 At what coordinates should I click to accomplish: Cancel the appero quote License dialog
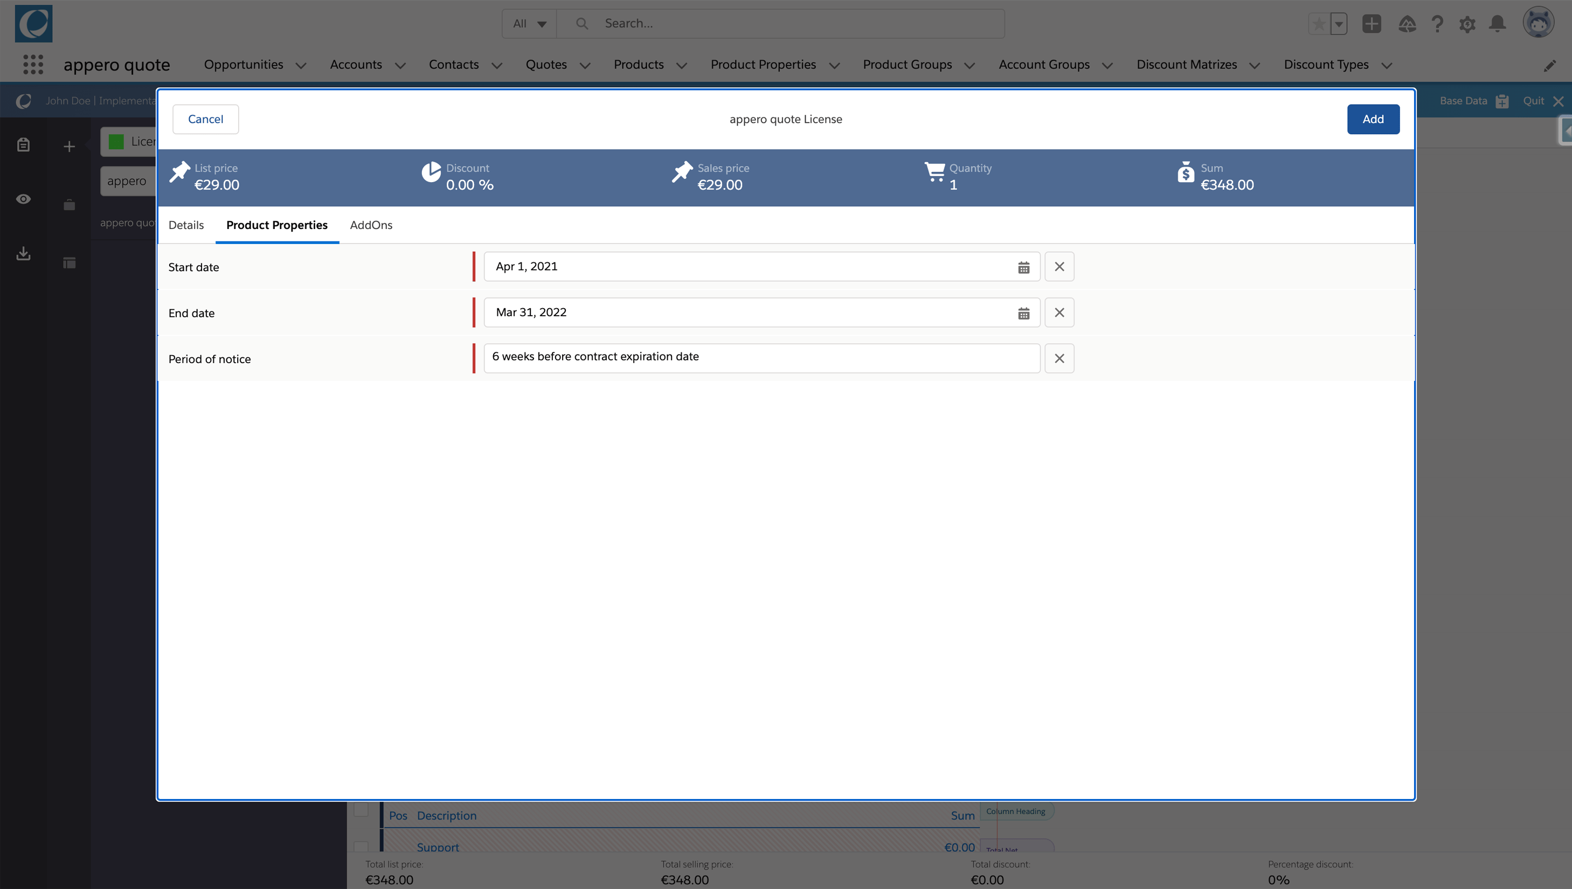(x=205, y=119)
